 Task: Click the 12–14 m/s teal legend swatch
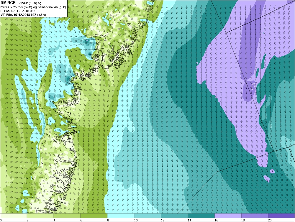174,216
